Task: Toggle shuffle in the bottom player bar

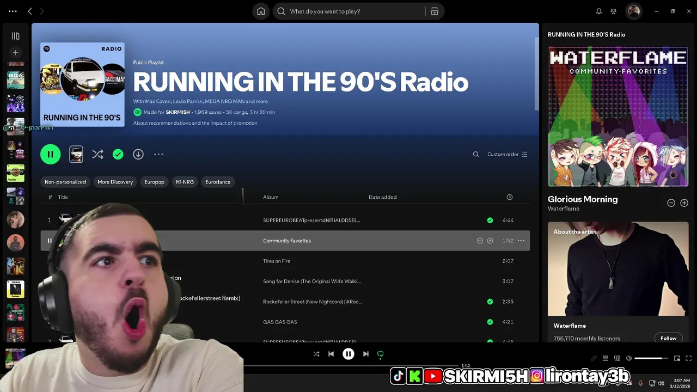Action: tap(316, 354)
